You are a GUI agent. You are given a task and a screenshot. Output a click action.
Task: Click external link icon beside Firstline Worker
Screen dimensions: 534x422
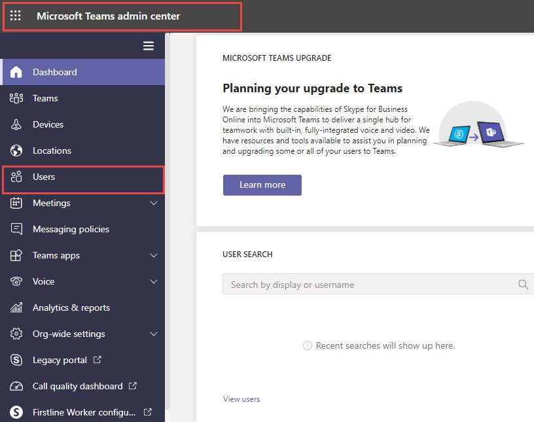[147, 412]
